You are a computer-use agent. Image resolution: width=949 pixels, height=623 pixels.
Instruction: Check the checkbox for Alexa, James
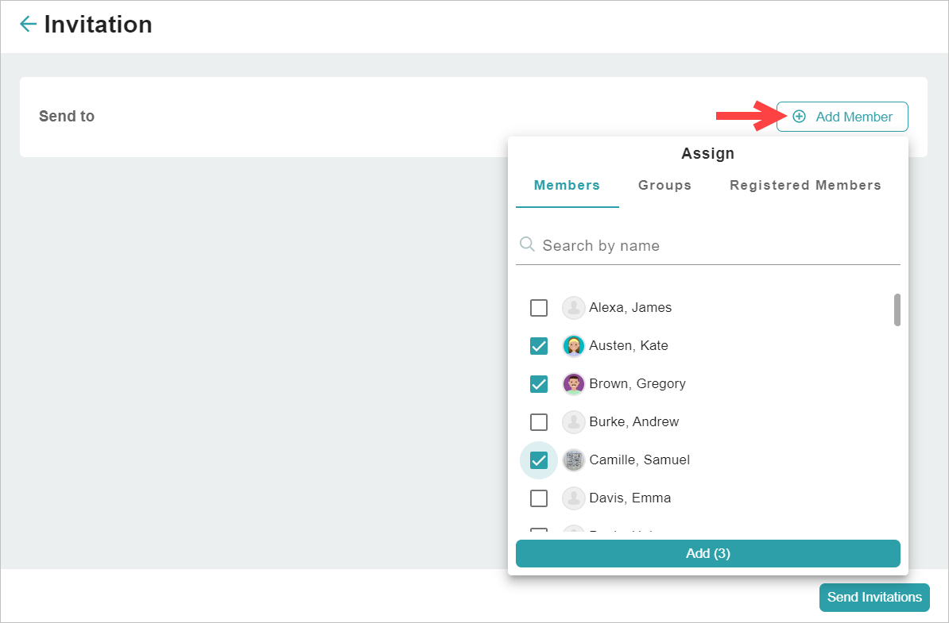pyautogui.click(x=539, y=307)
